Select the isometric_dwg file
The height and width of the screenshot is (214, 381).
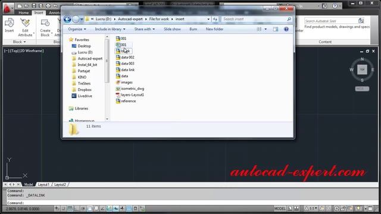[130, 89]
